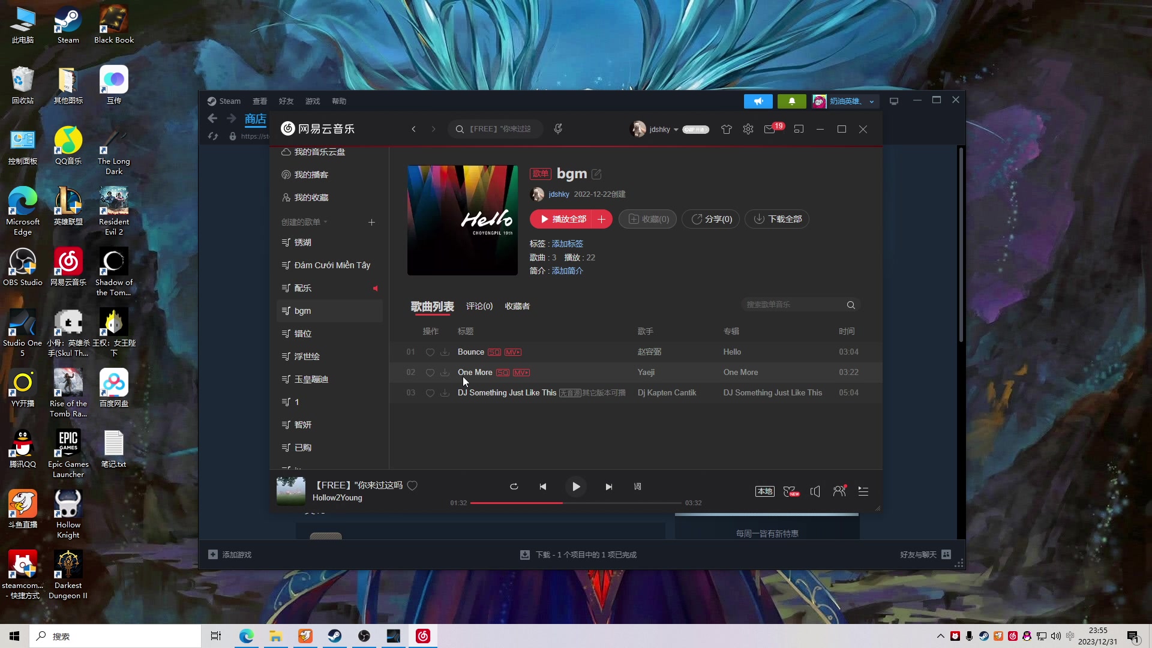Image resolution: width=1152 pixels, height=648 pixels.
Task: Click Steam announcements megaphone button
Action: pos(758,101)
